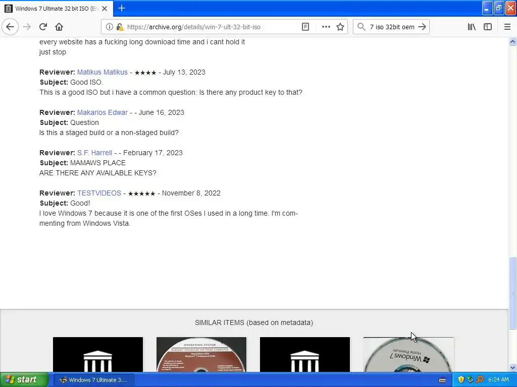Show site information icon in address bar
The width and height of the screenshot is (517, 387).
click(x=109, y=27)
